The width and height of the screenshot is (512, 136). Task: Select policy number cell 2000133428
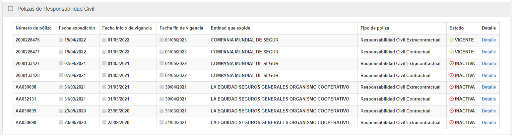coord(28,76)
